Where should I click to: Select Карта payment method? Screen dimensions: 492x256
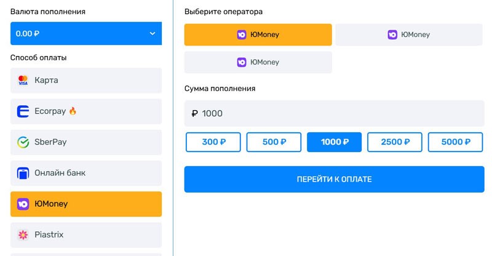pos(85,81)
